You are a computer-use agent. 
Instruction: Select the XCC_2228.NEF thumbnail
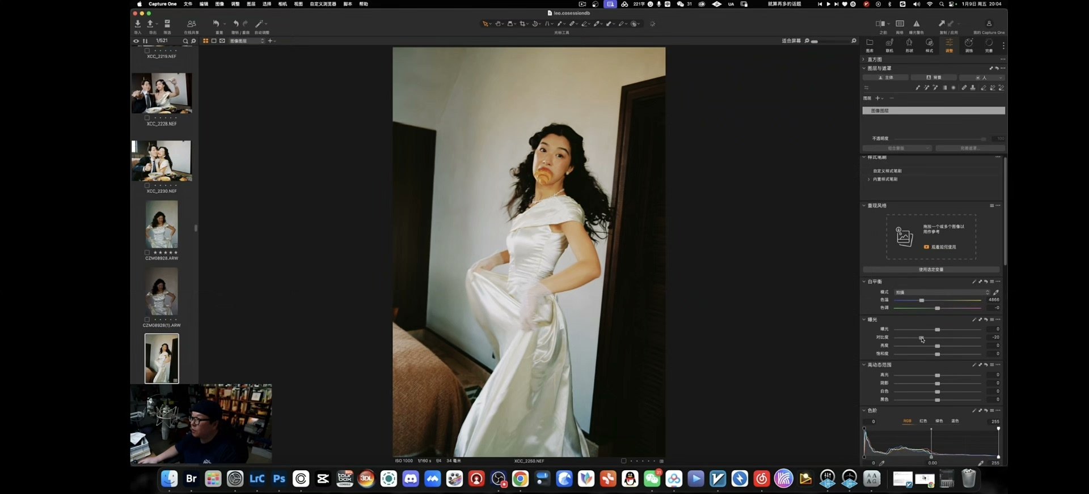162,93
